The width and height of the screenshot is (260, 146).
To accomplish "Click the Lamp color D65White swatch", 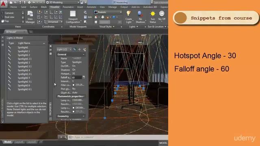I will [x=74, y=108].
